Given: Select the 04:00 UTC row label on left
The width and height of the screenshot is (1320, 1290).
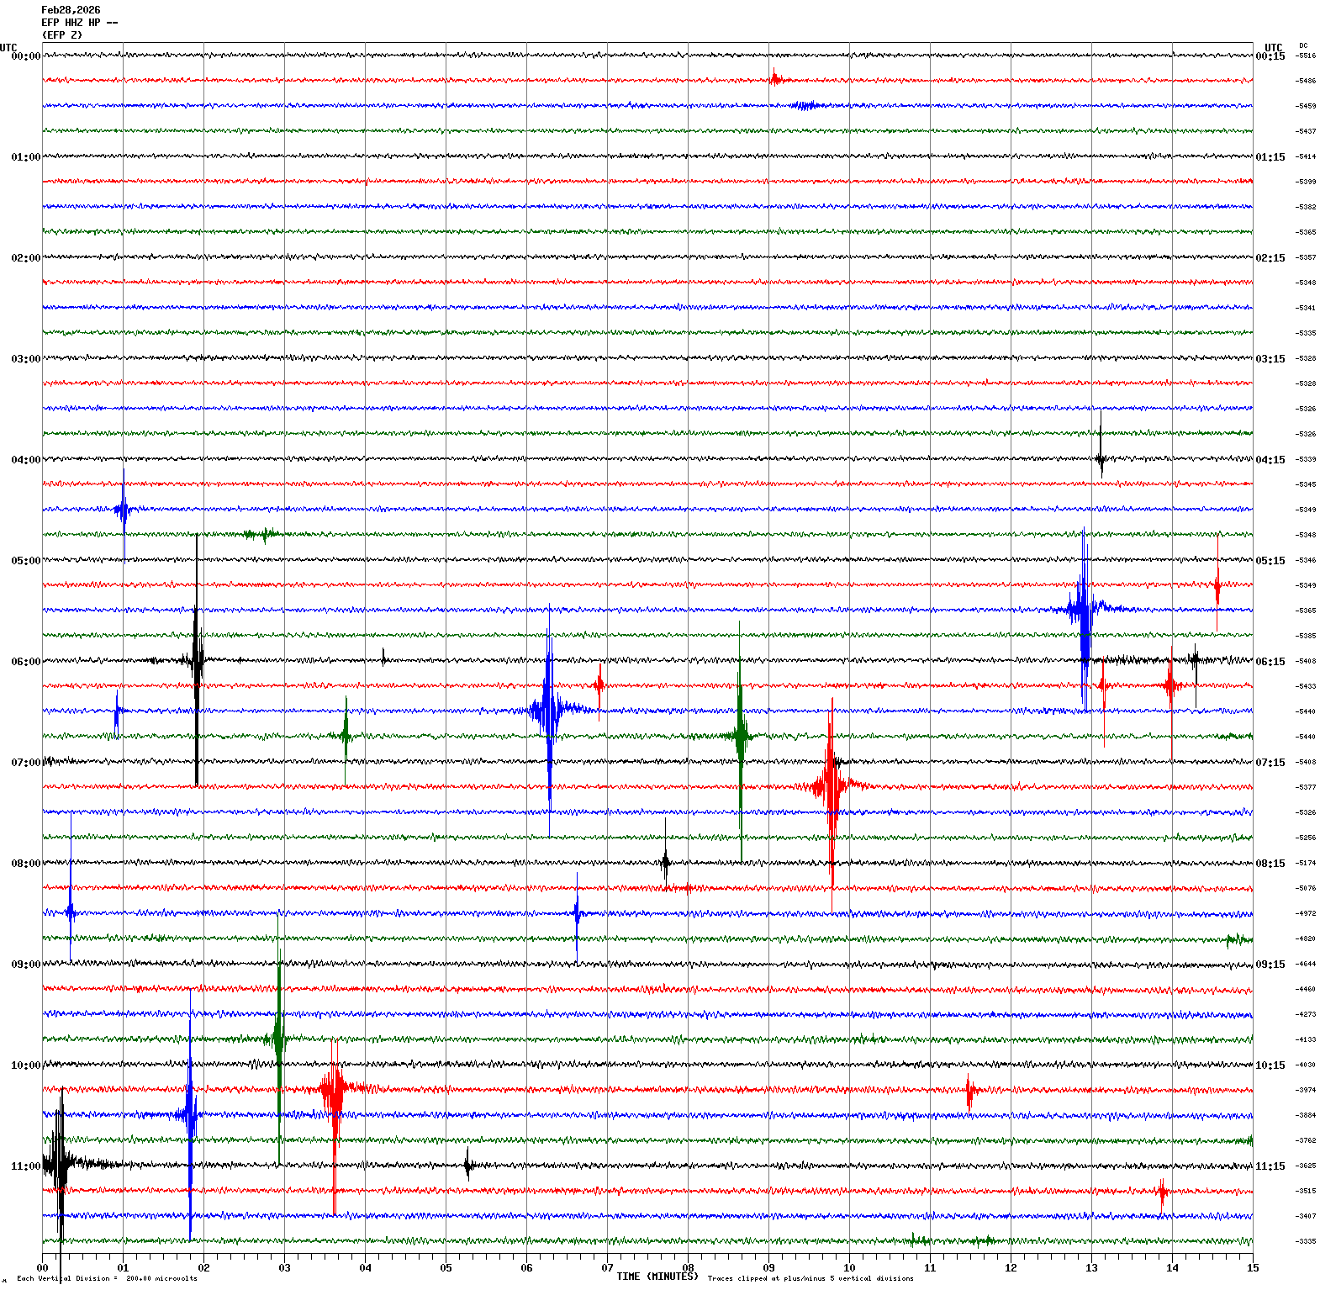Looking at the screenshot, I should 25,460.
